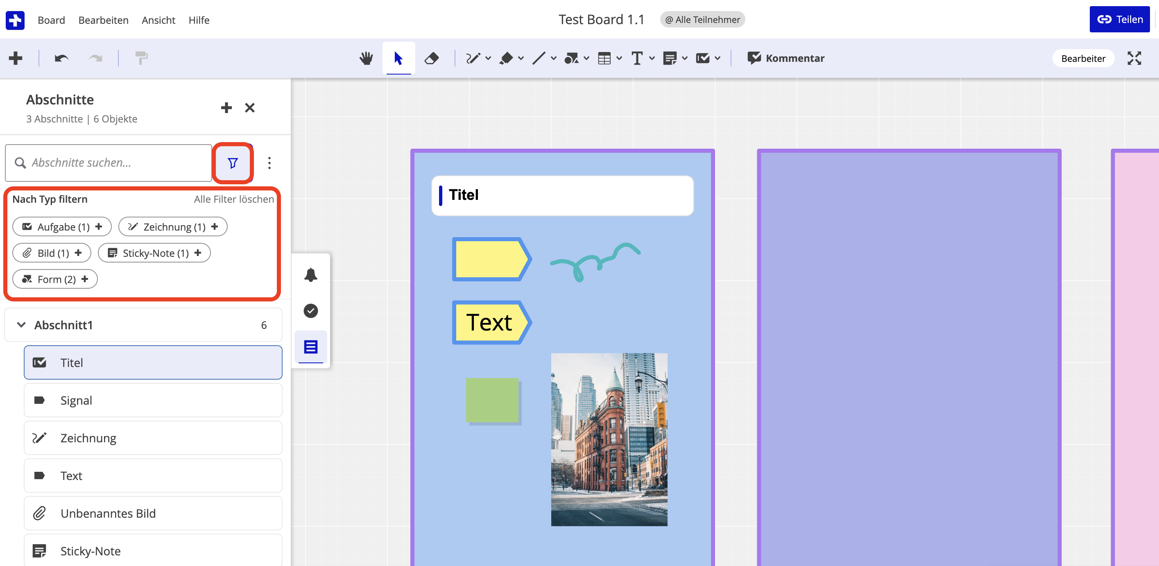Screen dimensions: 1159x566
Task: Toggle the Sticky-Note (1) filter chip
Action: click(x=154, y=252)
